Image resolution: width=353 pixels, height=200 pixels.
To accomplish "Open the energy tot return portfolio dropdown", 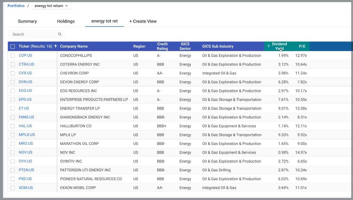I will pyautogui.click(x=52, y=6).
